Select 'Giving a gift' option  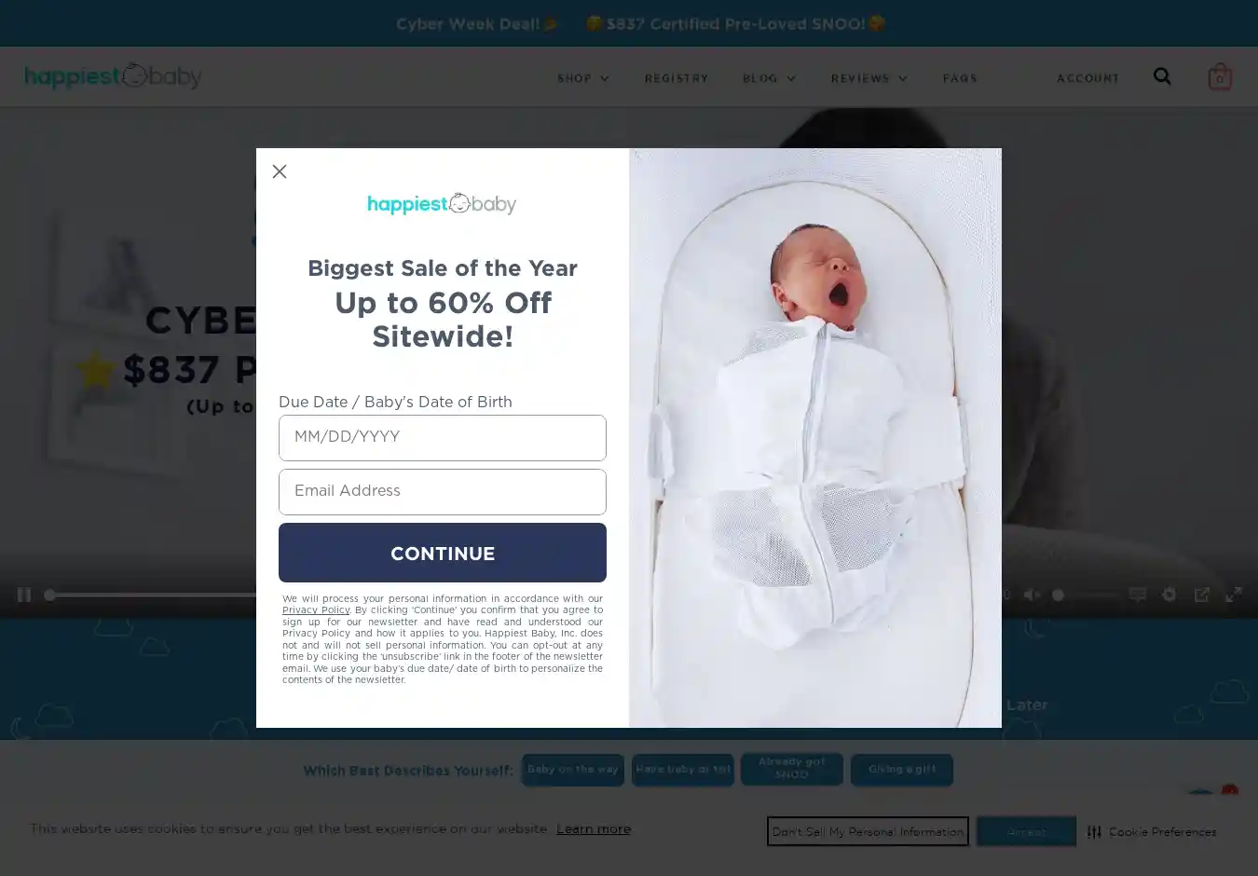902,770
